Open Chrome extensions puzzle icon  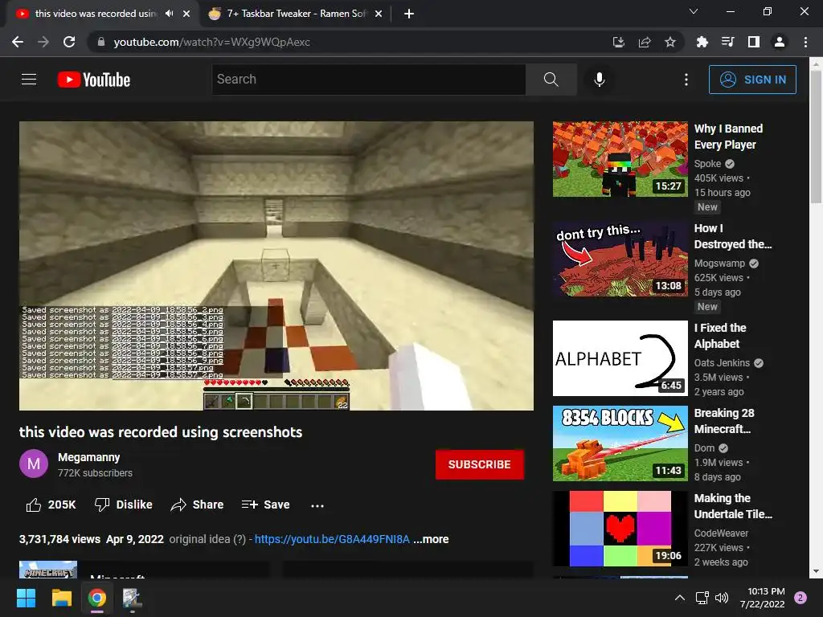tap(702, 42)
